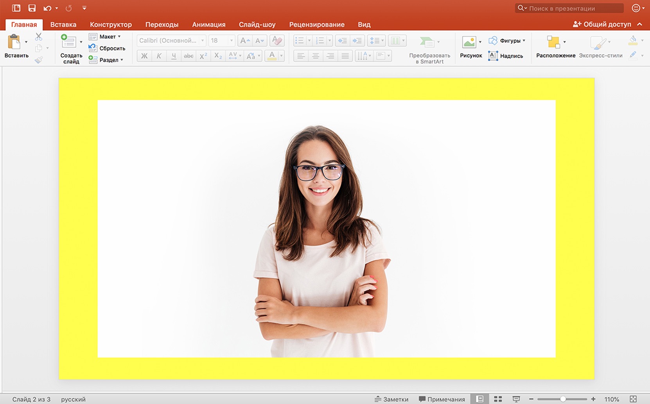Click the Вставить paste icon
This screenshot has height=404, width=650.
[14, 42]
